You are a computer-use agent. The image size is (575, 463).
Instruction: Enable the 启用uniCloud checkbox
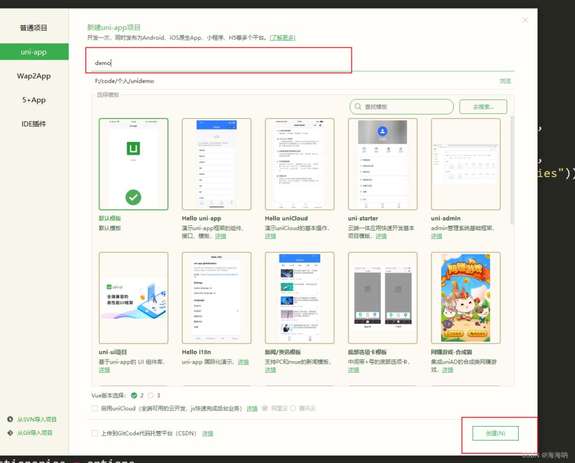click(x=95, y=408)
